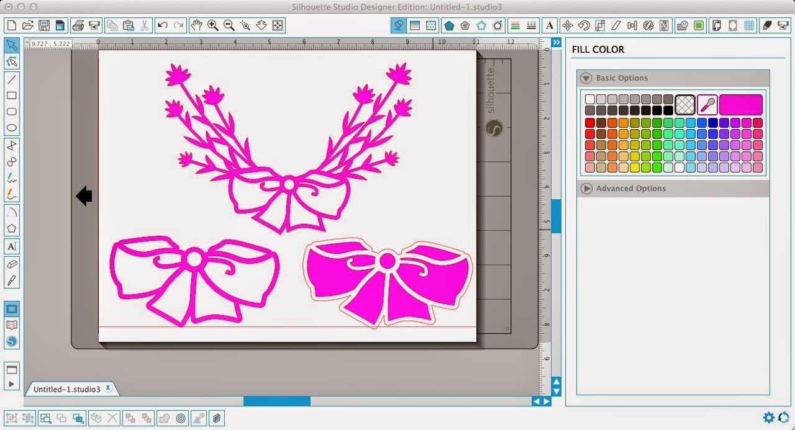Collapse side panel with double-arrow button
This screenshot has width=795, height=430.
(556, 42)
